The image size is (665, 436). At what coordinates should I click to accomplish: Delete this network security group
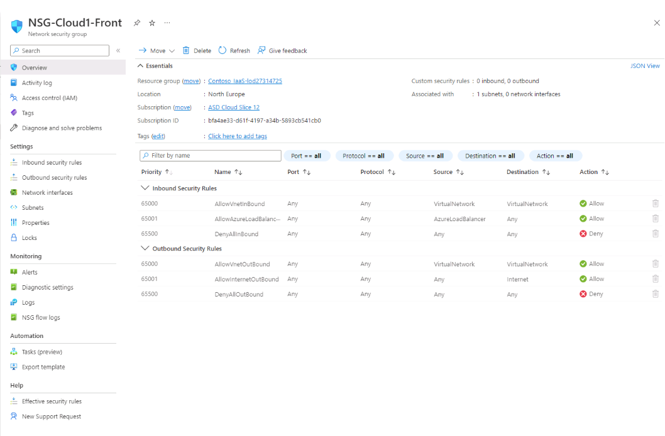197,50
